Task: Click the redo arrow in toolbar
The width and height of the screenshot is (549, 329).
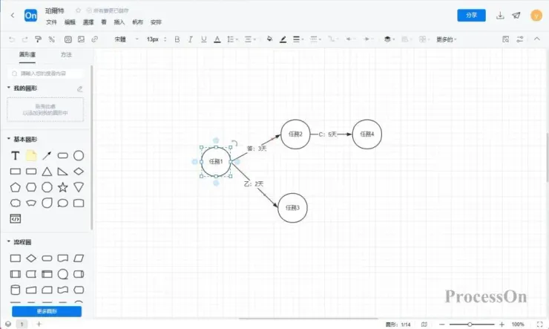Action: [x=25, y=39]
